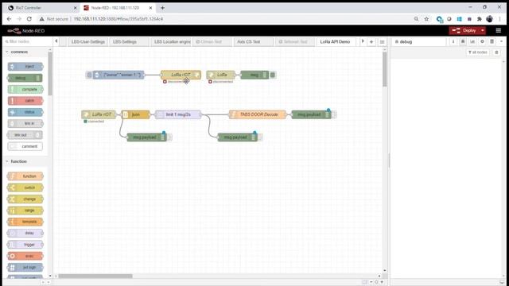
Task: Clear debug messages with trash button
Action: click(x=496, y=52)
